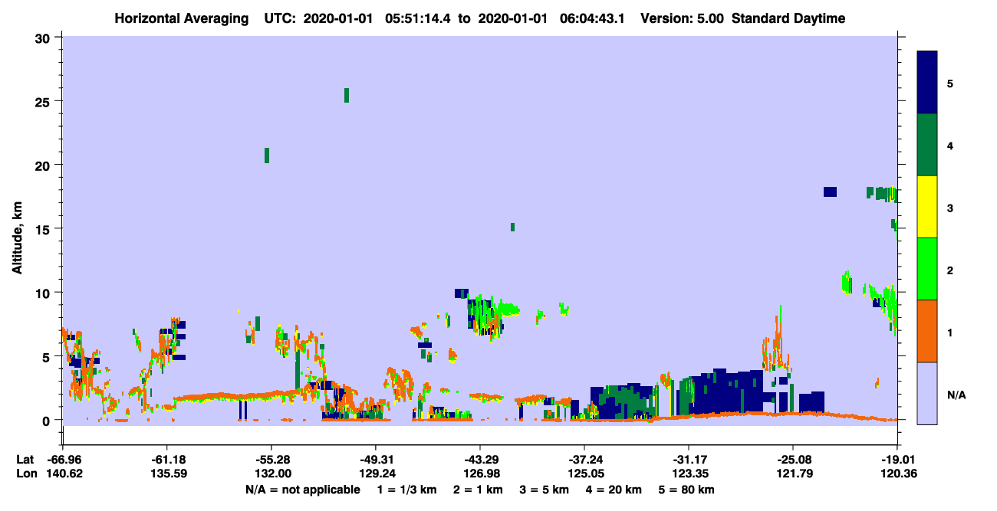The width and height of the screenshot is (997, 511).
Task: Click the '1 = 1/3 km' legend text
Action: [407, 490]
